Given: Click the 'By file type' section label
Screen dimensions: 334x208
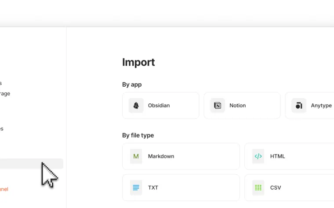Looking at the screenshot, I should pyautogui.click(x=138, y=135).
